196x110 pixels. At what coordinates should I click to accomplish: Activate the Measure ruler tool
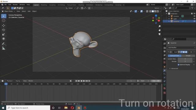tap(4, 48)
